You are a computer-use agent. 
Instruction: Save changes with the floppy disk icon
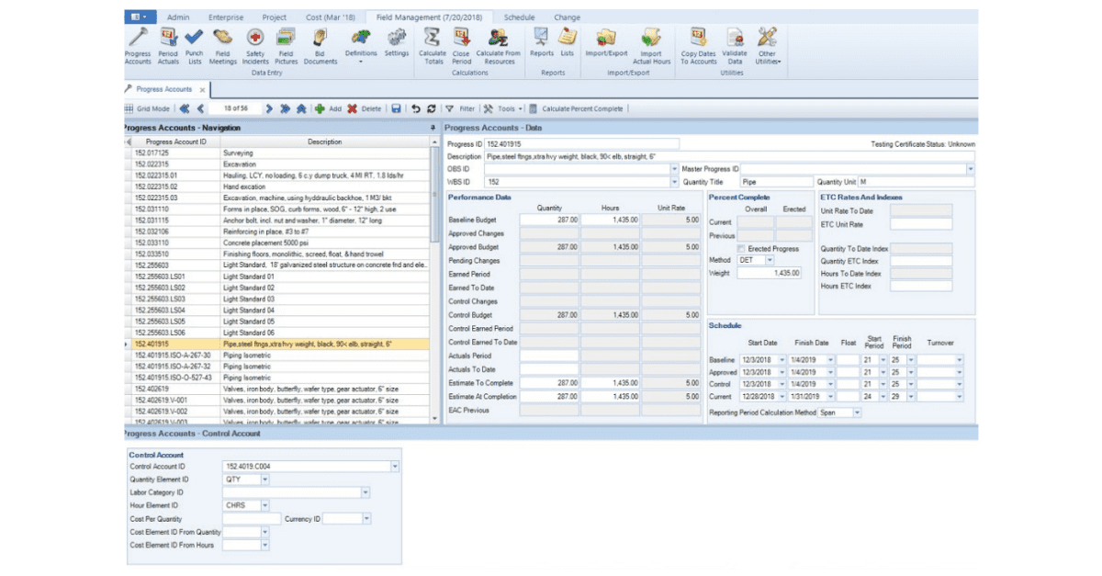(x=396, y=108)
